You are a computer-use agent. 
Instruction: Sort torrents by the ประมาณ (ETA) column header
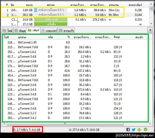(114, 5)
